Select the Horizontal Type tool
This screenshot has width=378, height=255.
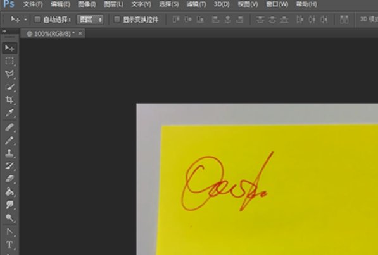coord(9,245)
